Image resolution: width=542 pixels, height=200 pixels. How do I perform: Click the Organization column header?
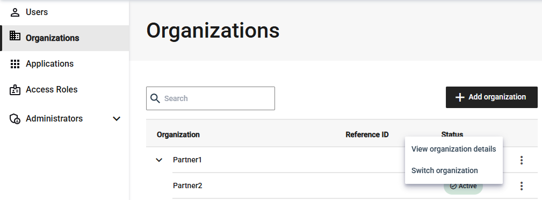pyautogui.click(x=178, y=134)
